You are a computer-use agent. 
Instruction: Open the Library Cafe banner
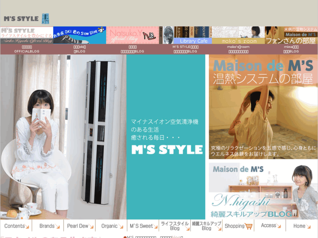pos(185,35)
